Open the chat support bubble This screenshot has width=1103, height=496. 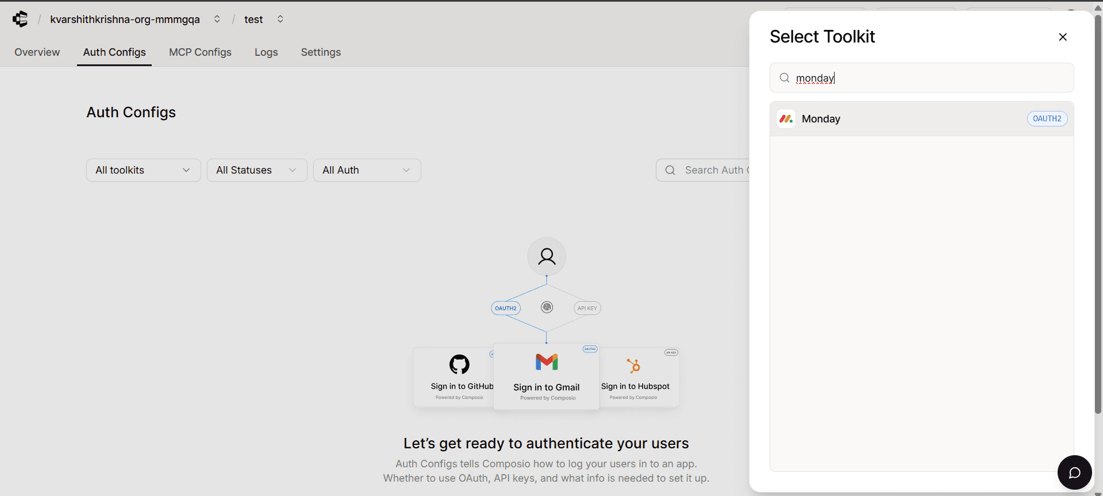pos(1075,472)
